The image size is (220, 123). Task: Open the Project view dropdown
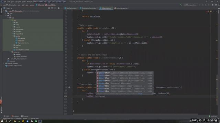(x=8, y=8)
